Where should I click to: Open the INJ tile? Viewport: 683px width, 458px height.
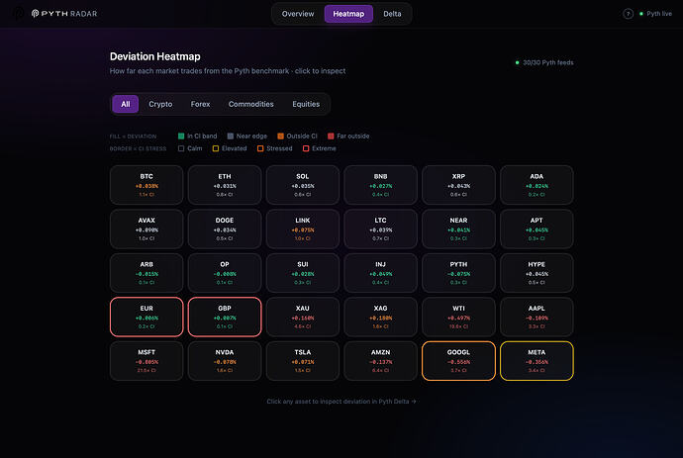[380, 273]
